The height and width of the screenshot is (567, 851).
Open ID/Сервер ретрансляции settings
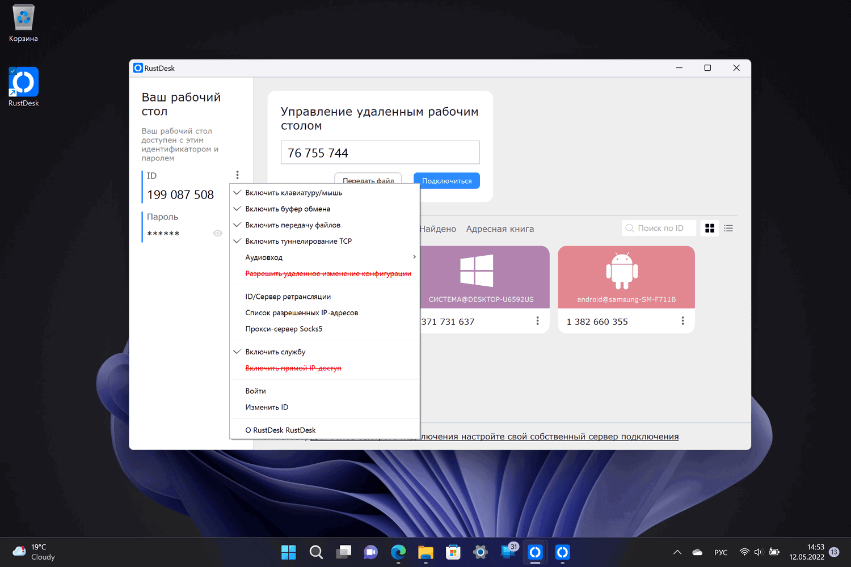pyautogui.click(x=325, y=297)
